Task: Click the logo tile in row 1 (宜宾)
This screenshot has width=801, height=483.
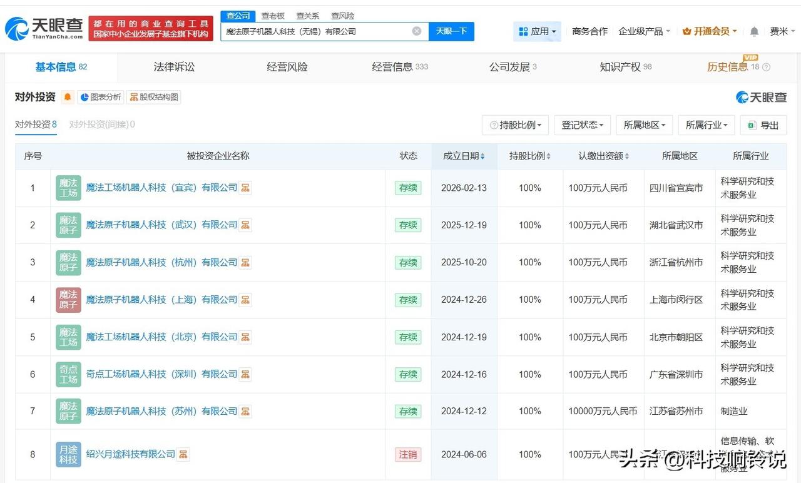Action: pos(68,188)
